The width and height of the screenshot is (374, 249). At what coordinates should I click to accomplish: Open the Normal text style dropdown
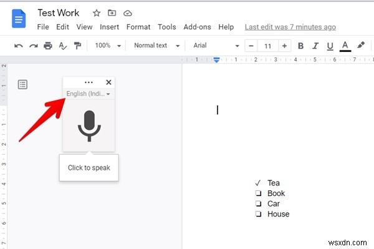point(156,46)
